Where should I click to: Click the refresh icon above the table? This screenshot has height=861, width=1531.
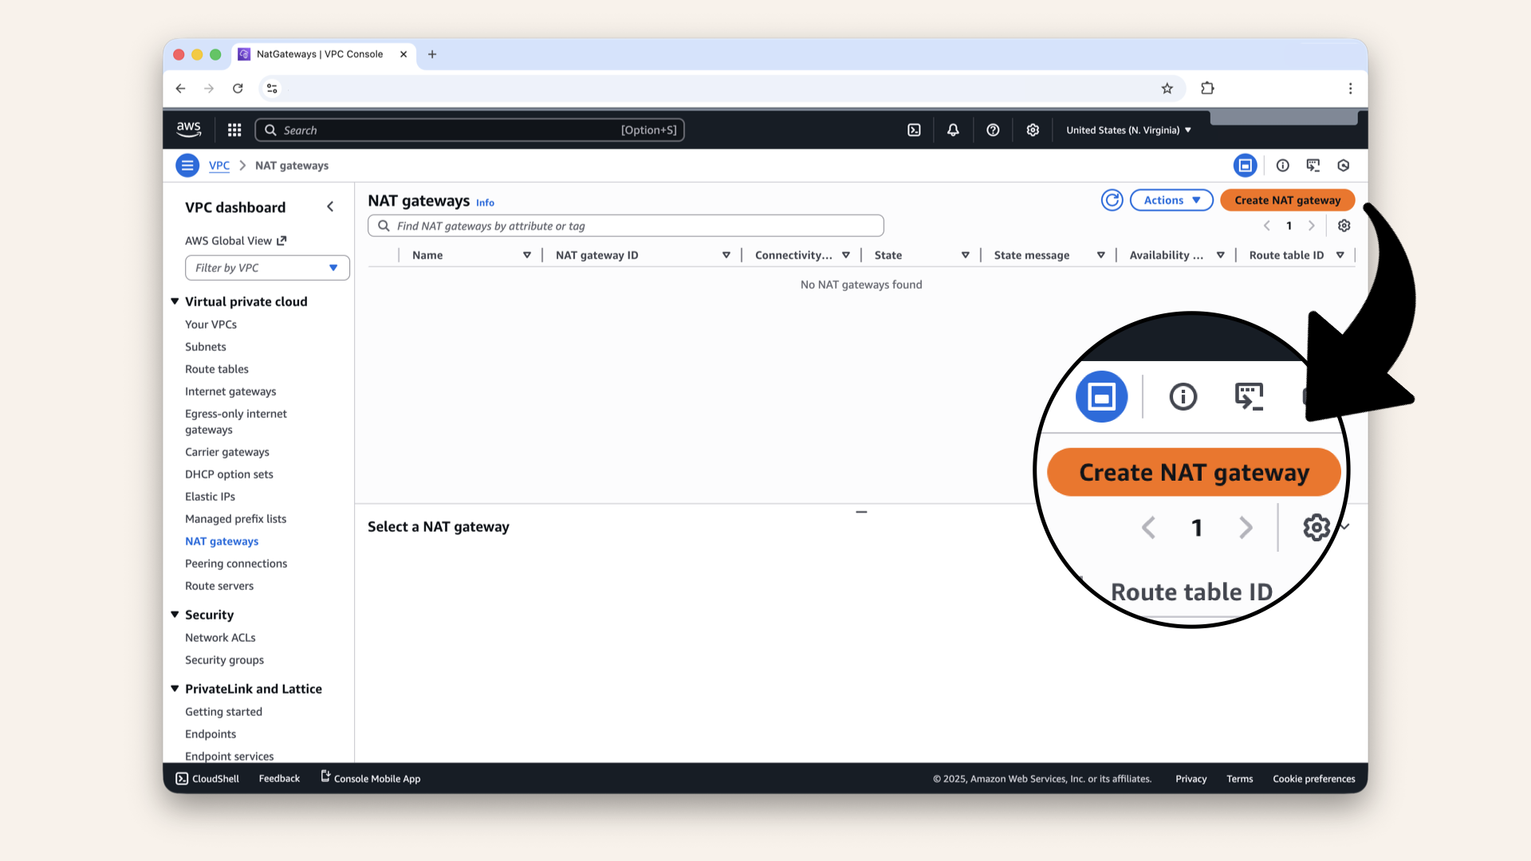(x=1112, y=200)
